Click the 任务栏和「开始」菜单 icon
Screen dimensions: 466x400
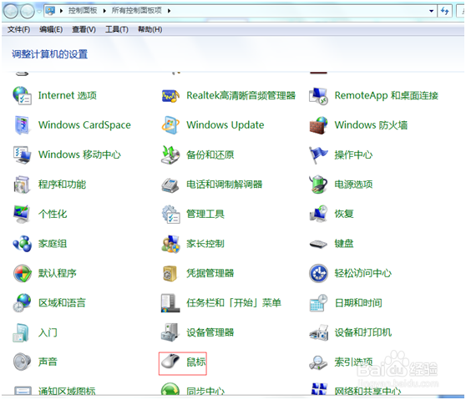(170, 303)
